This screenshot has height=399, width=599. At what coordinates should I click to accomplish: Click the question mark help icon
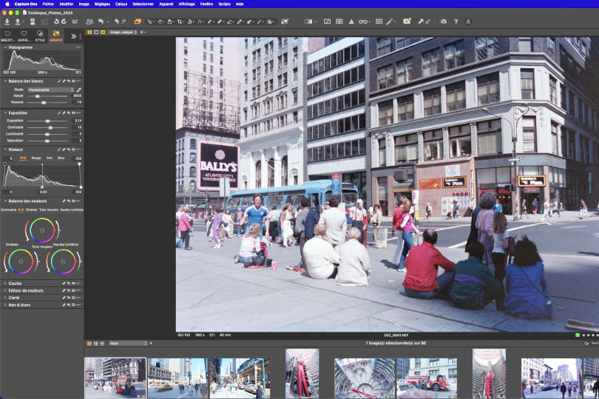(x=456, y=21)
